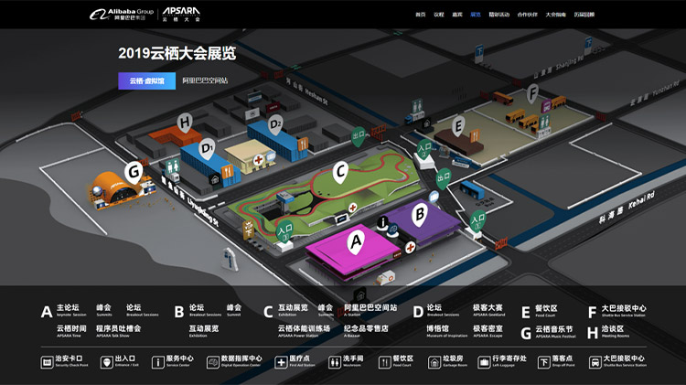Click the 博悟馆 Museum of Inspiration label
The height and width of the screenshot is (385, 686).
pyautogui.click(x=446, y=331)
